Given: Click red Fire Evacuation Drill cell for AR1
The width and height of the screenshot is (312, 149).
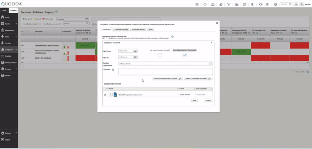Looking at the screenshot, I should [x=261, y=45].
